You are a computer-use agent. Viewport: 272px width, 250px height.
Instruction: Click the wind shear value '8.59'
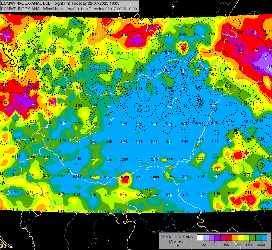139,106
